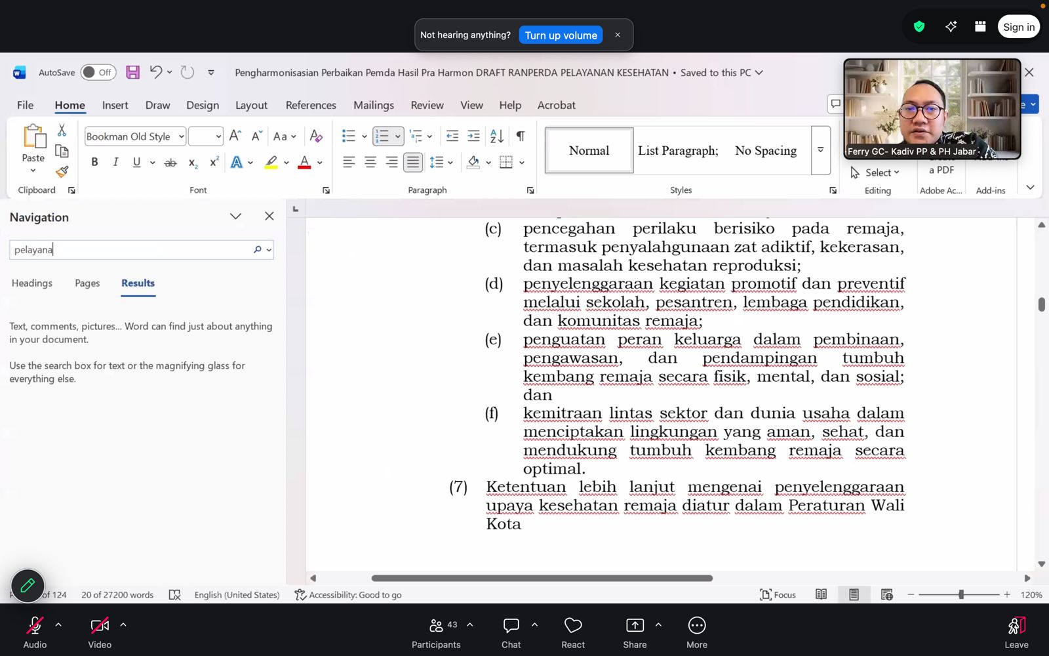This screenshot has height=656, width=1049.
Task: Apply strikethrough formatting
Action: point(170,163)
